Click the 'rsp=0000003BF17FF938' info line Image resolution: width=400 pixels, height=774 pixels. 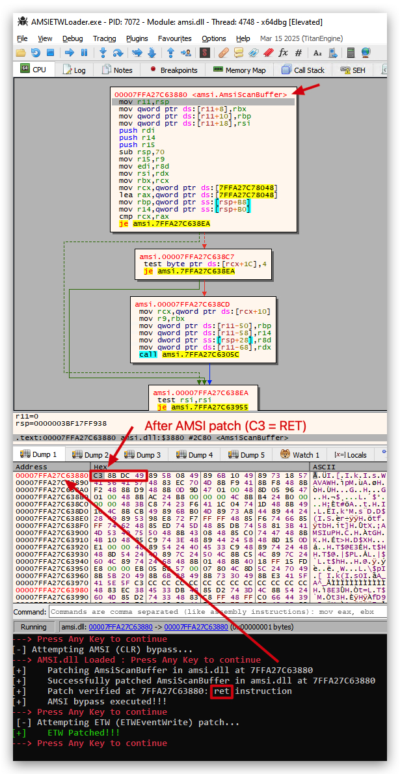pyautogui.click(x=62, y=423)
